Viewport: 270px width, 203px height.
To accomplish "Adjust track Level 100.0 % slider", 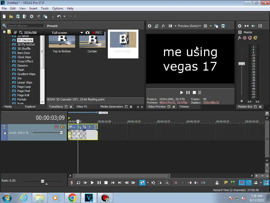I will tap(61, 133).
